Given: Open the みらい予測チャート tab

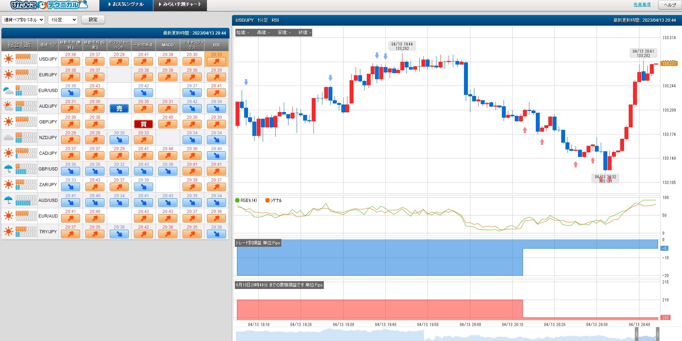Looking at the screenshot, I should [x=180, y=5].
